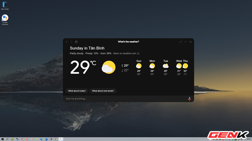The image size is (252, 141).
Task: Open the Windows Start menu
Action: tap(2, 139)
